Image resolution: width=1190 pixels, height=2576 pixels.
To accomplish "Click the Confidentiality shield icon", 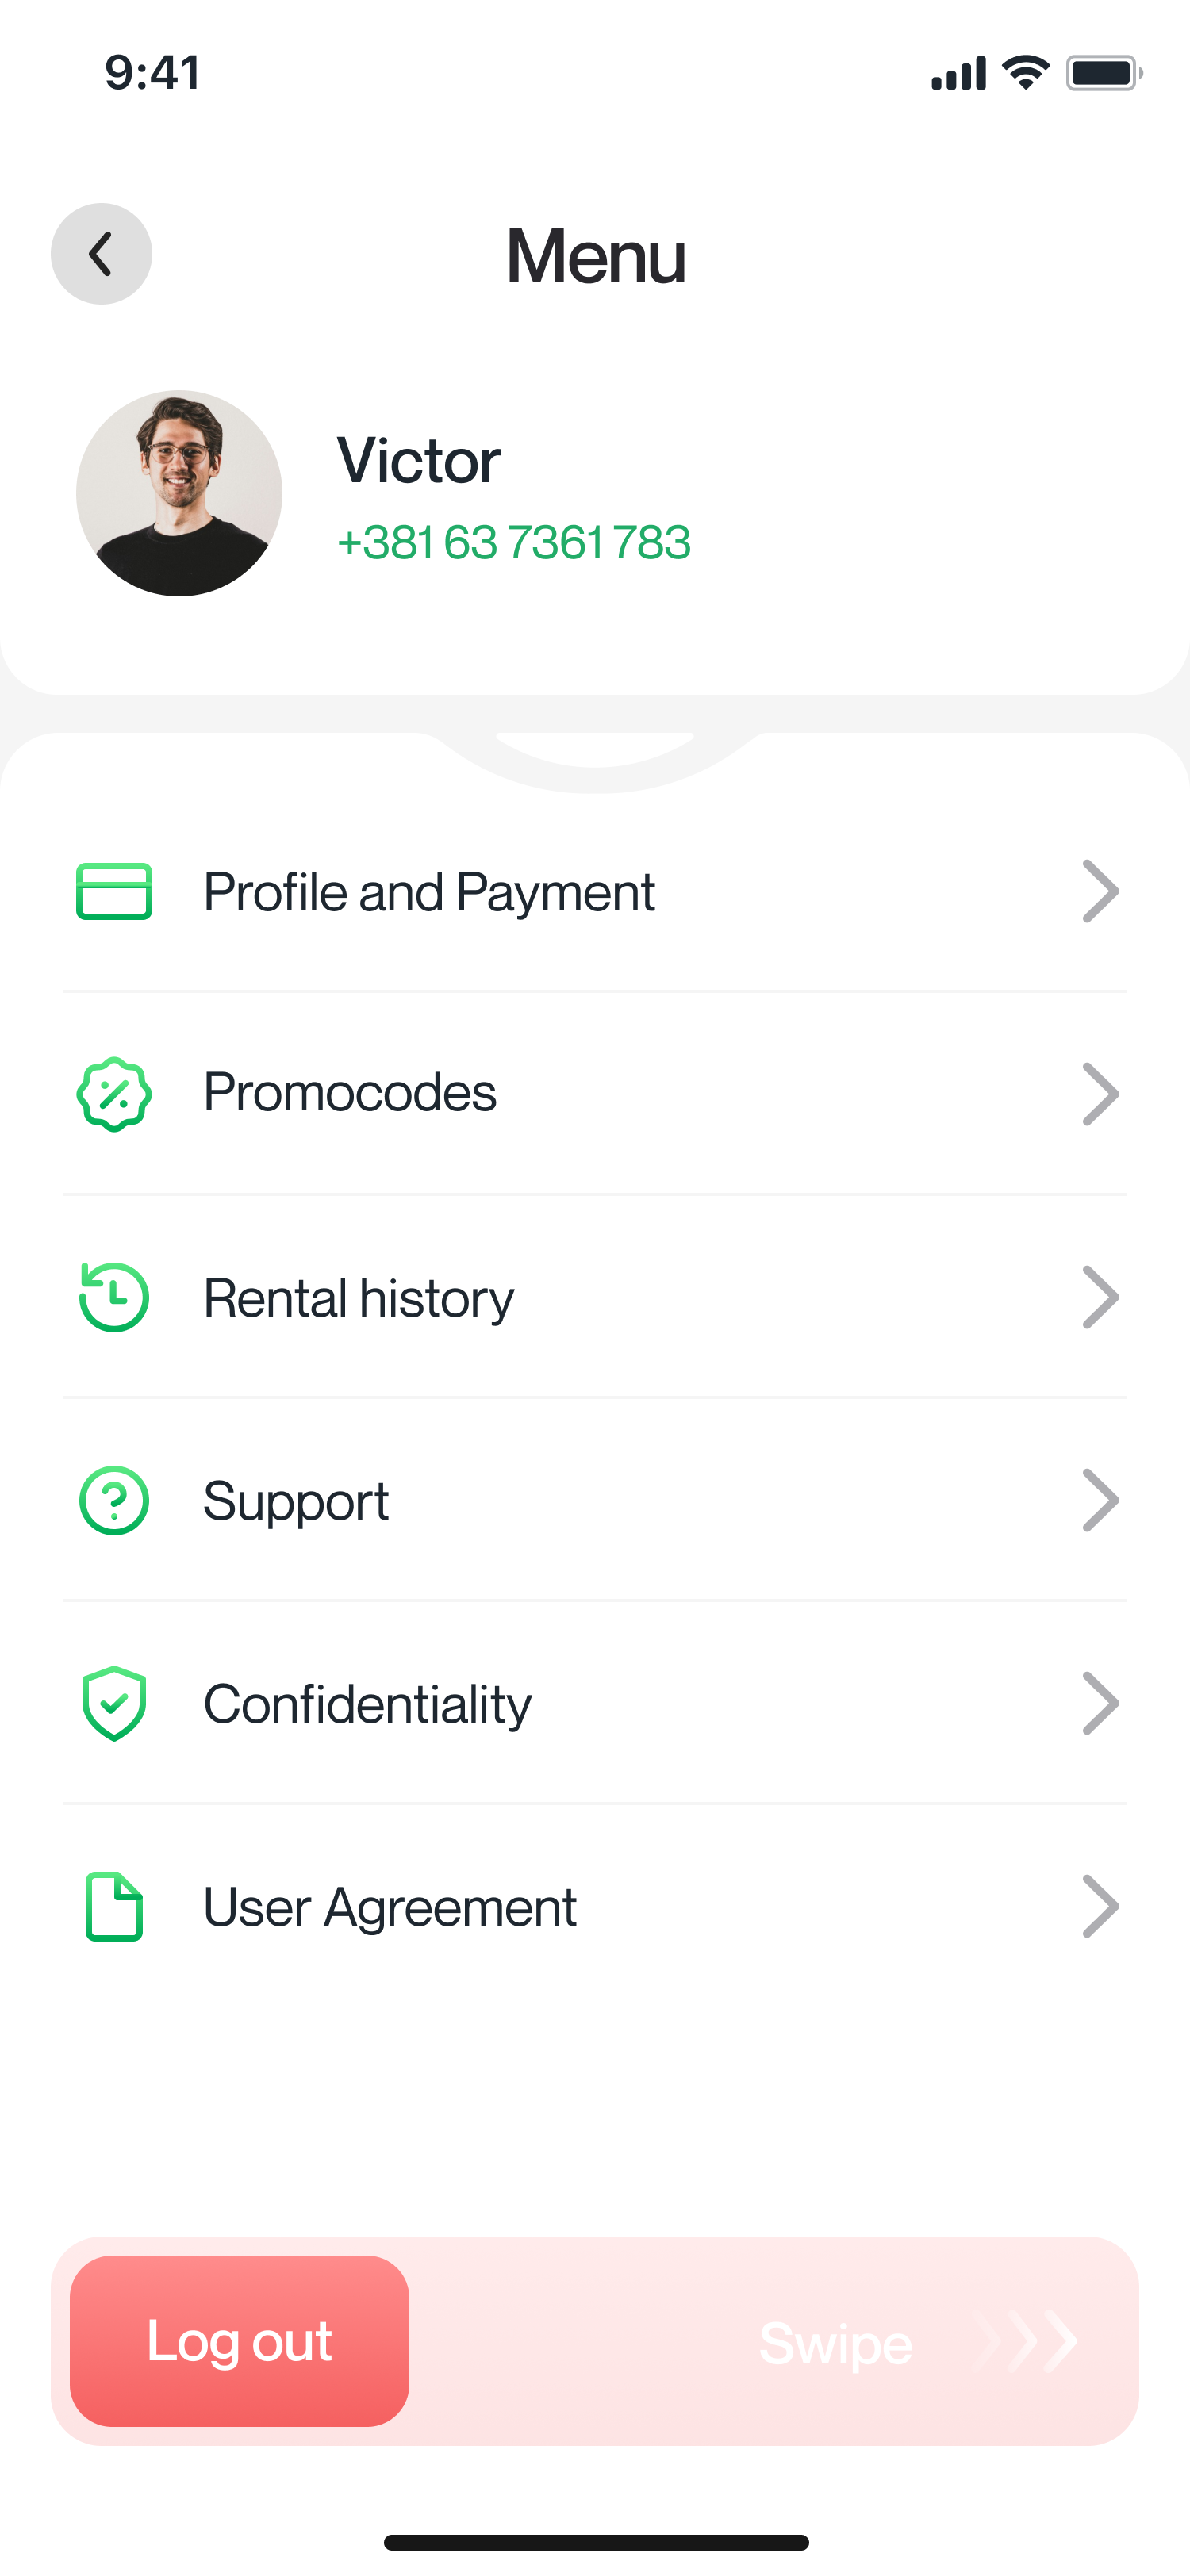I will tap(114, 1703).
